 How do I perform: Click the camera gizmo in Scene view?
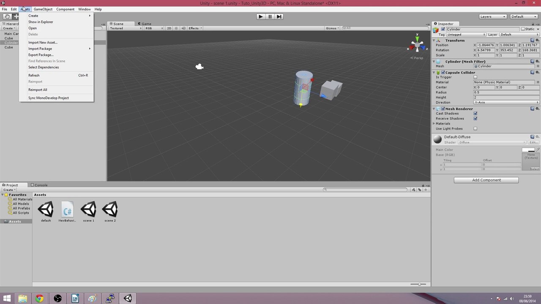click(199, 67)
